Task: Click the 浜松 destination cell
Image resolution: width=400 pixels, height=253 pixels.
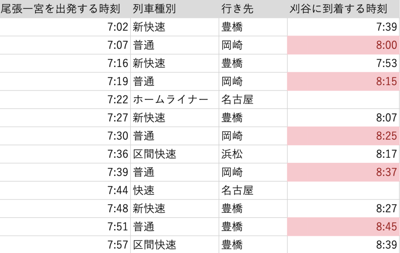Action: coord(253,154)
